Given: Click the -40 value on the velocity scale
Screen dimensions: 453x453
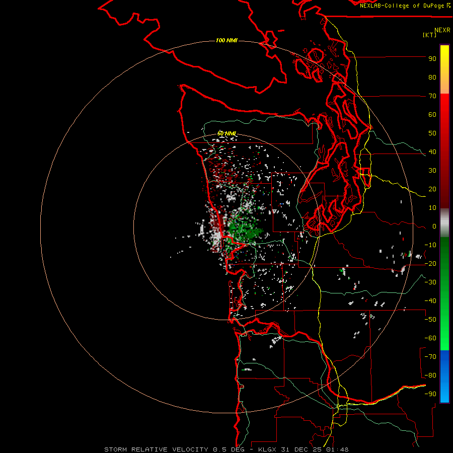Looking at the screenshot, I should 430,301.
